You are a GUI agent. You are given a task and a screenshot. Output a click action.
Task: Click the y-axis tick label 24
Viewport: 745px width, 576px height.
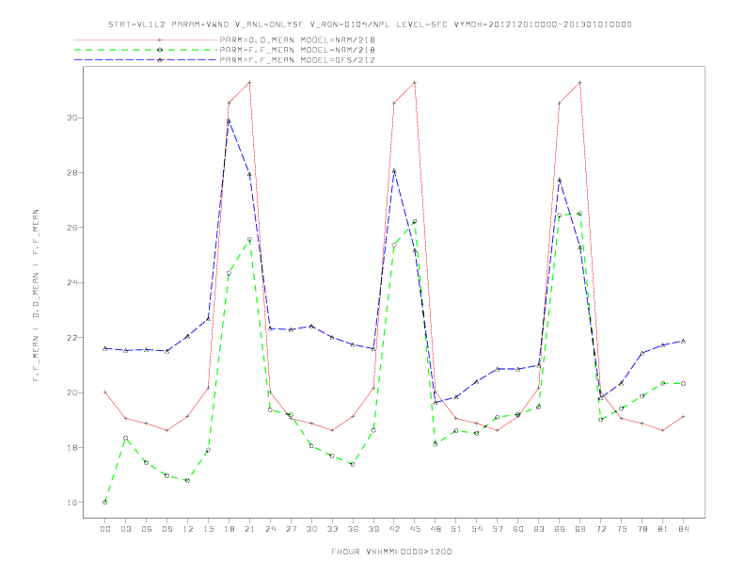pos(72,282)
